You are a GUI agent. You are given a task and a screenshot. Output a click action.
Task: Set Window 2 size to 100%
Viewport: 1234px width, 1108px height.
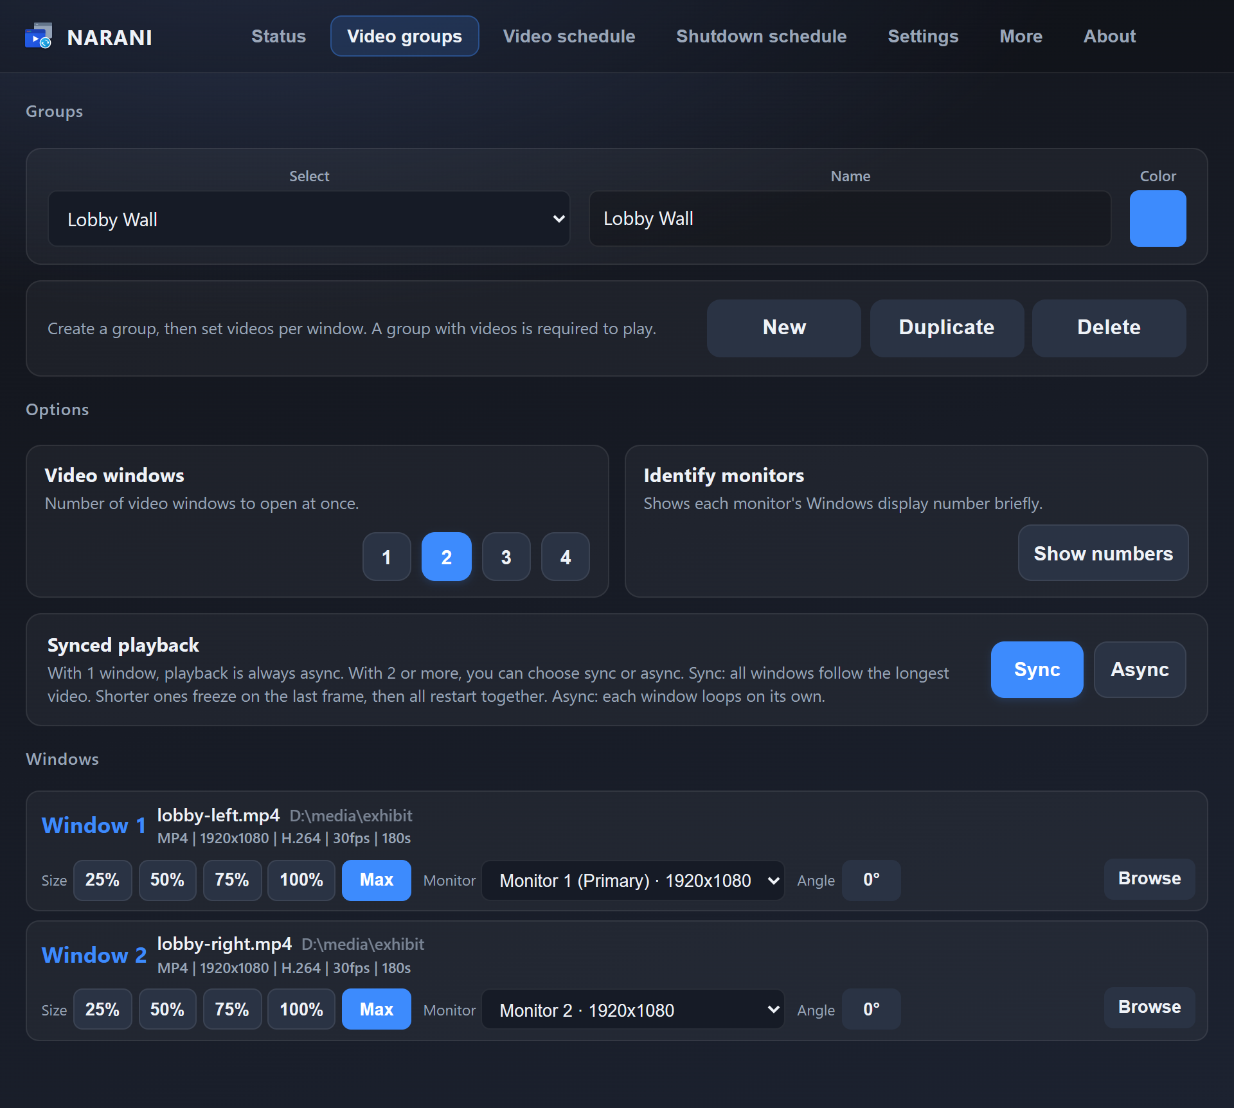(x=301, y=1009)
